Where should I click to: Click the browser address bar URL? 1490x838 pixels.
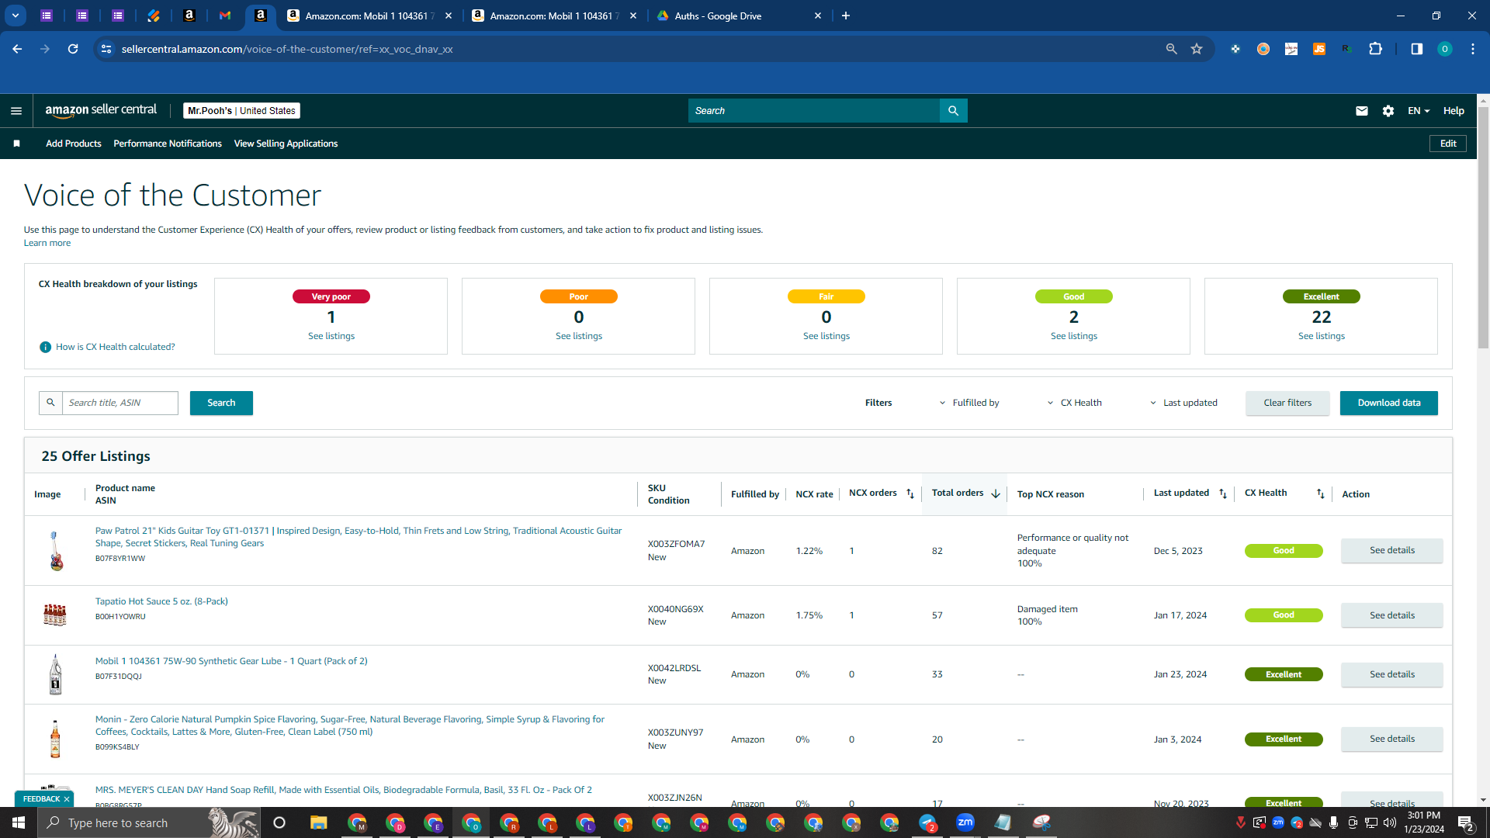(x=287, y=49)
